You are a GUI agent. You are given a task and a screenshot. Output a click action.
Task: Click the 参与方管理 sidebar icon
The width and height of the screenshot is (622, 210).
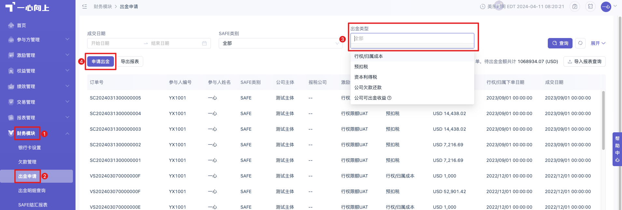[11, 40]
